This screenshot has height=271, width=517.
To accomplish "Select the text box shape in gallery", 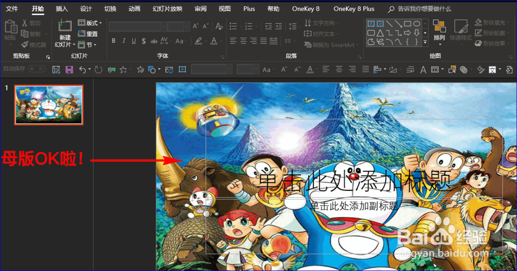I will coord(371,24).
